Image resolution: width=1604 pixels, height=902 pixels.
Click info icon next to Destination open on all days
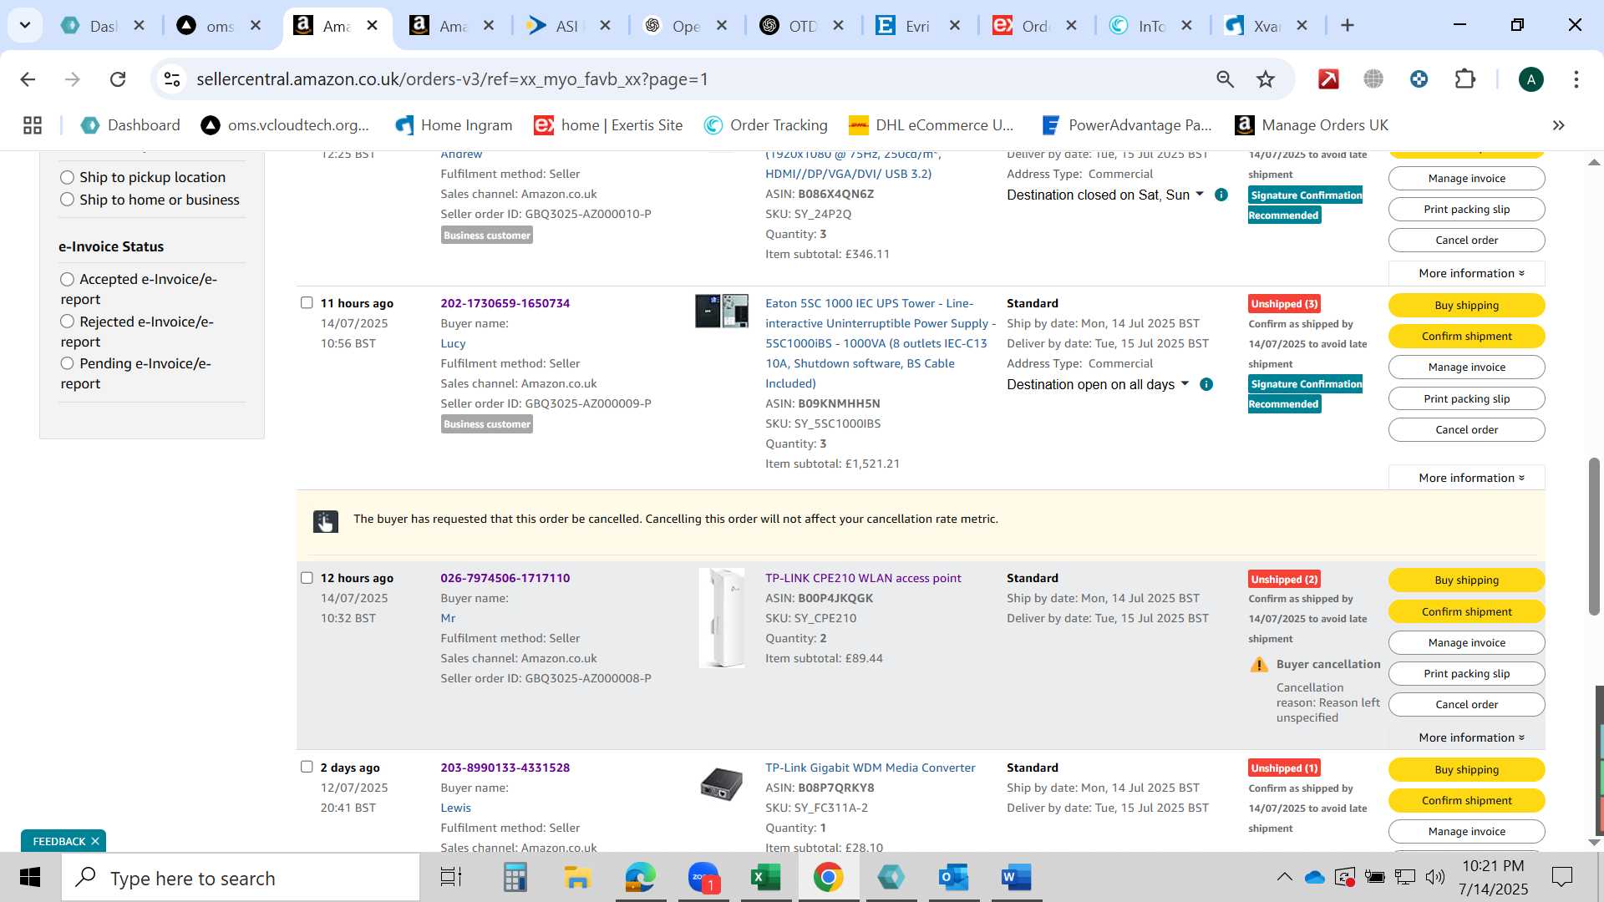coord(1206,384)
